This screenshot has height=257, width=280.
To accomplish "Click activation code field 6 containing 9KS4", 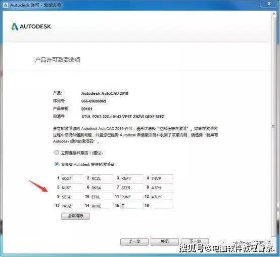I will [x=102, y=188].
